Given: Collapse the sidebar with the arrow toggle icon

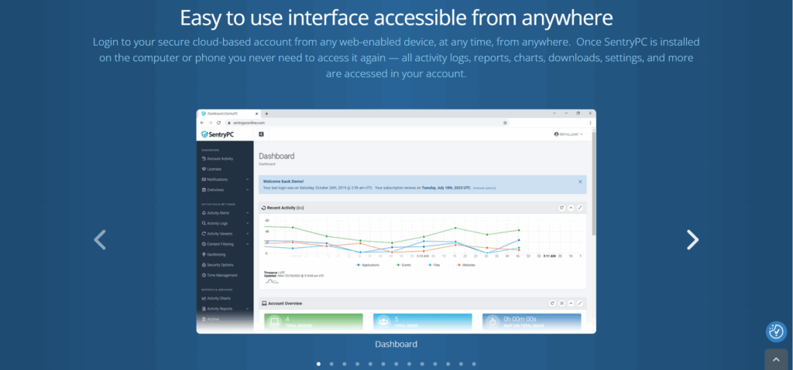Looking at the screenshot, I should (261, 134).
